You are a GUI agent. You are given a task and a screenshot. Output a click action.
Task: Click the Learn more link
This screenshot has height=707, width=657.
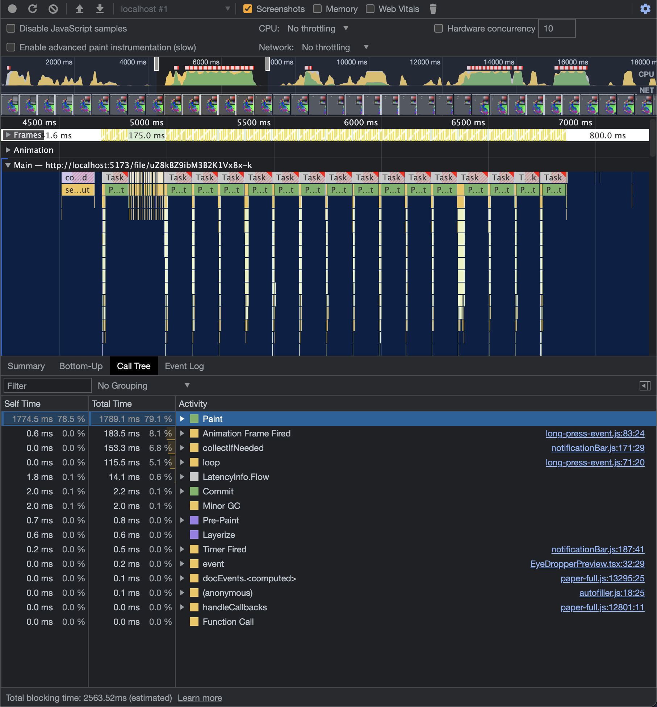200,698
